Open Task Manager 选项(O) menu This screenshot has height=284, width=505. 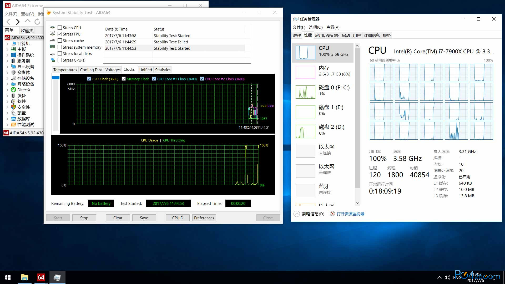click(316, 27)
